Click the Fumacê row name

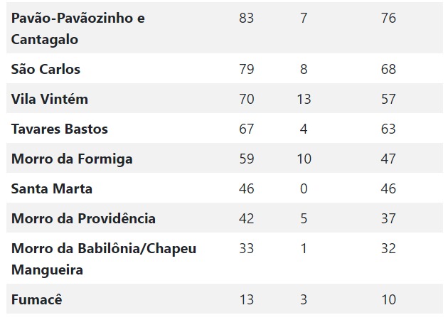click(x=36, y=299)
